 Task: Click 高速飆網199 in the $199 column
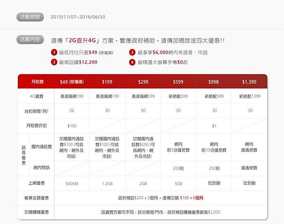click(107, 96)
